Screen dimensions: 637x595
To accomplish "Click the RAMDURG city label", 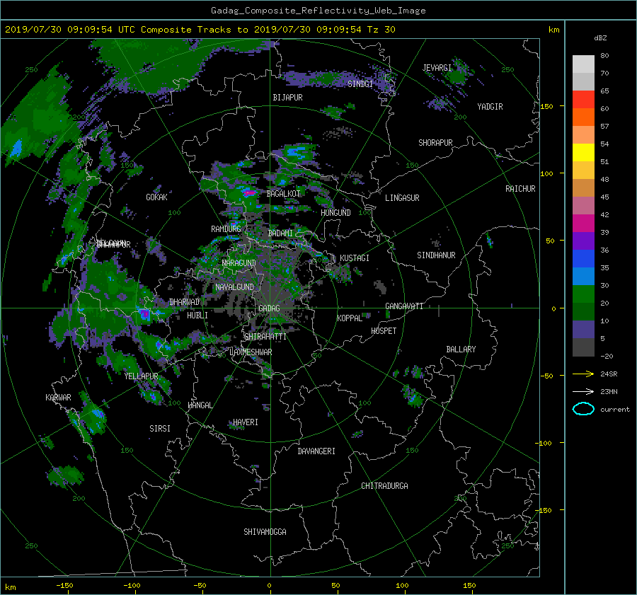I will (x=226, y=229).
